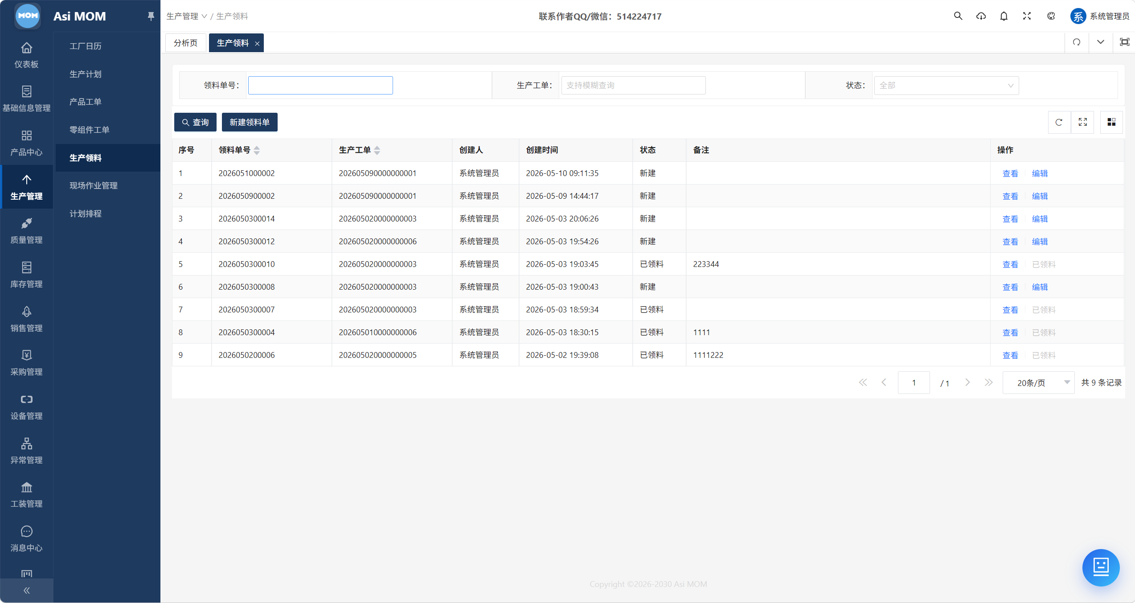Click the page number input box

coord(914,382)
